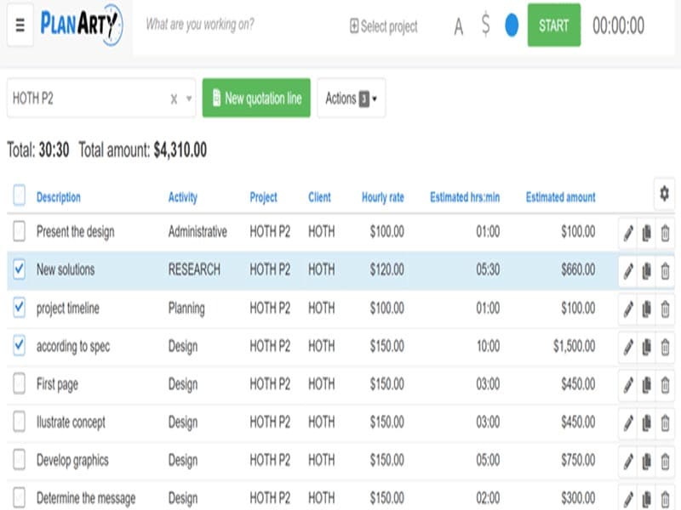Viewport: 681px width, 510px height.
Task: Sort by Hourly rate column
Action: 383,197
